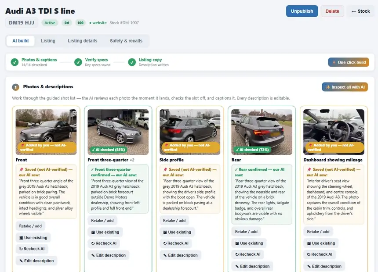Click the Verify specs step checkmark
The image size is (378, 272).
click(78, 62)
